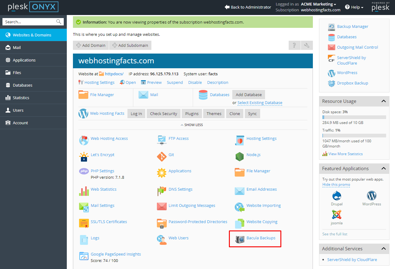Open the SSL/TLS Certificates icon

(84, 224)
